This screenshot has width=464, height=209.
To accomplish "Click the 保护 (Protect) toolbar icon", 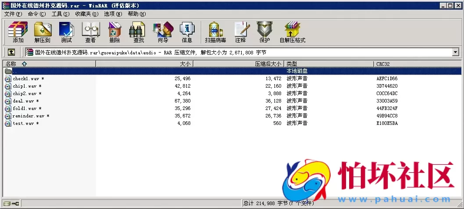I will pyautogui.click(x=264, y=32).
